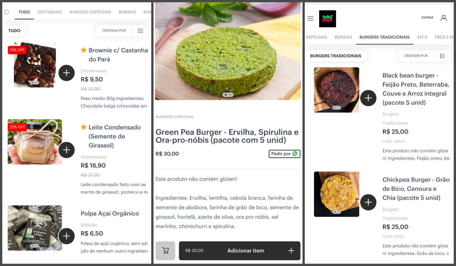The image size is (456, 266).
Task: Click the search magnifier icon
Action: click(x=6, y=12)
